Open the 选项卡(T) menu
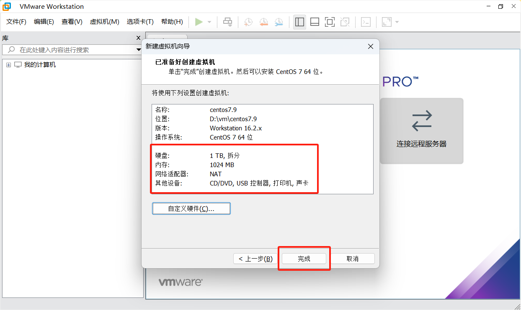 coord(140,22)
